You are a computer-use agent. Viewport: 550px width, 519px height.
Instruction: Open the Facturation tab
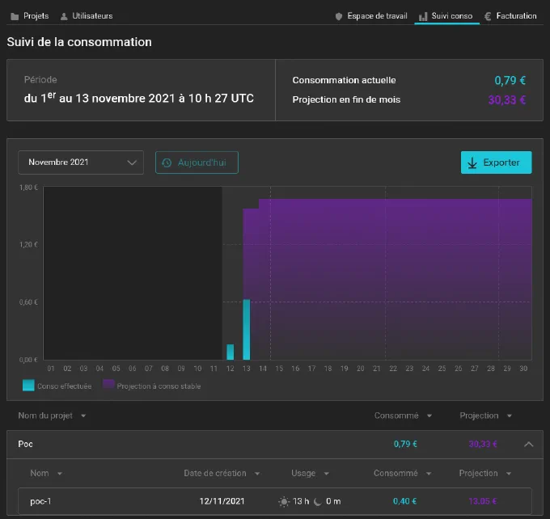click(x=510, y=16)
